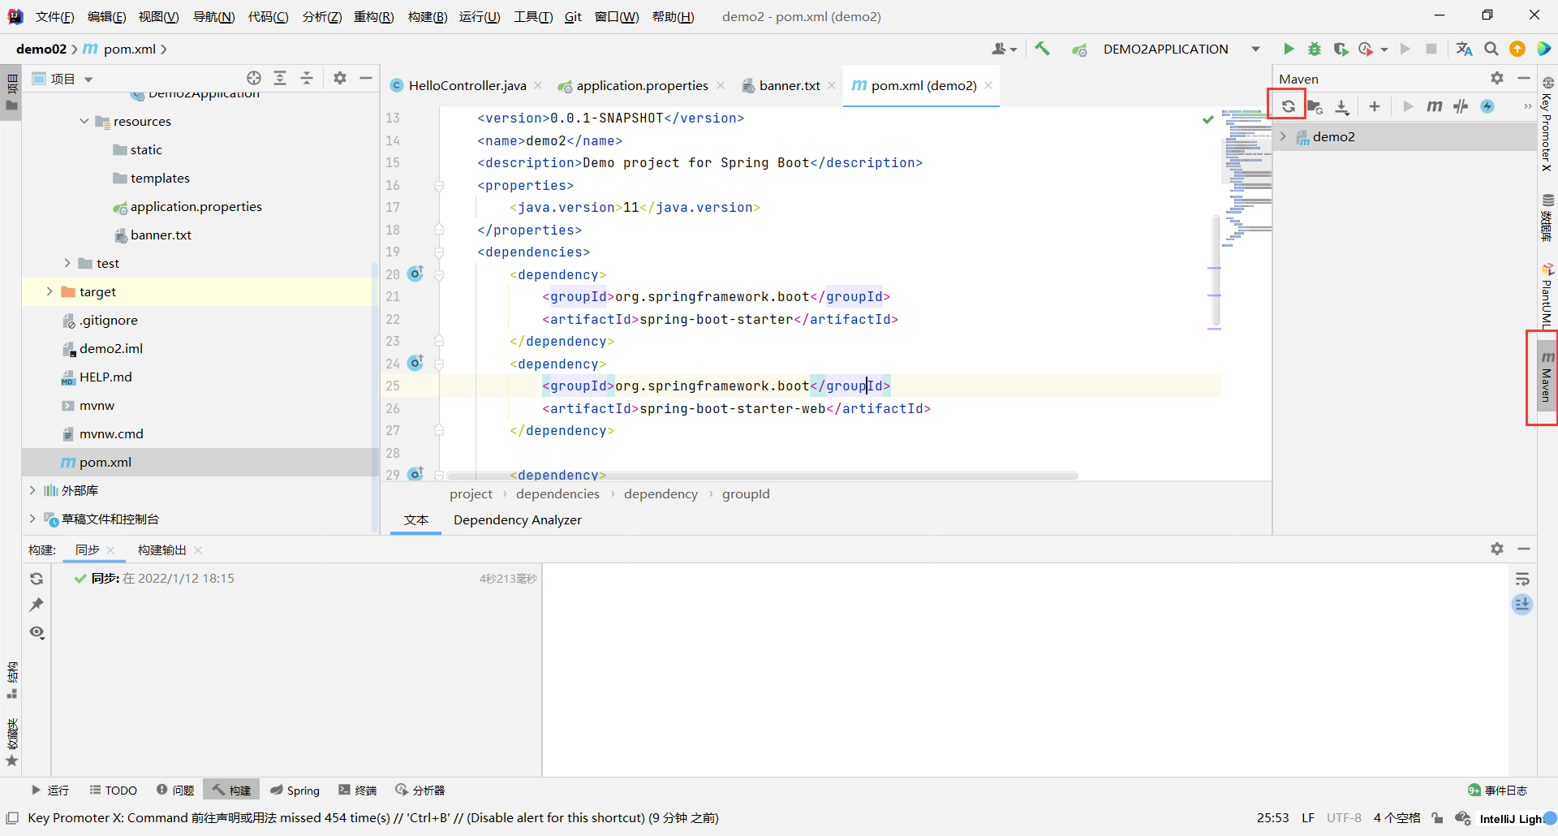Click the editor horizontal scrollbar
Screen dimensions: 1558x836
pos(761,476)
